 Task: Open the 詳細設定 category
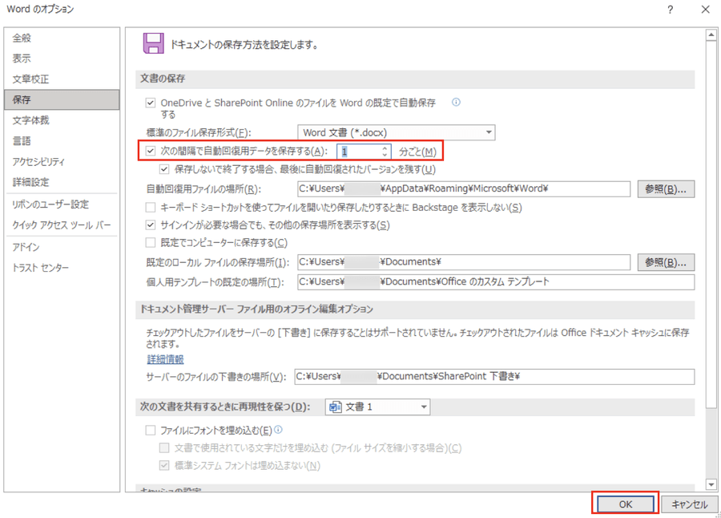click(x=62, y=182)
